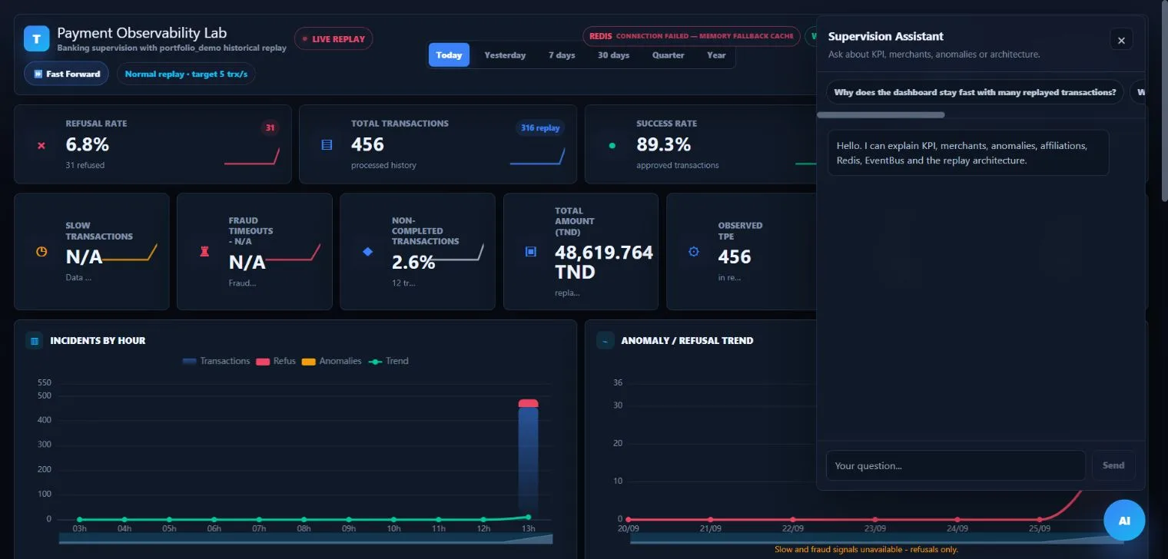Click the Total Amount (TND) square icon

pos(530,251)
